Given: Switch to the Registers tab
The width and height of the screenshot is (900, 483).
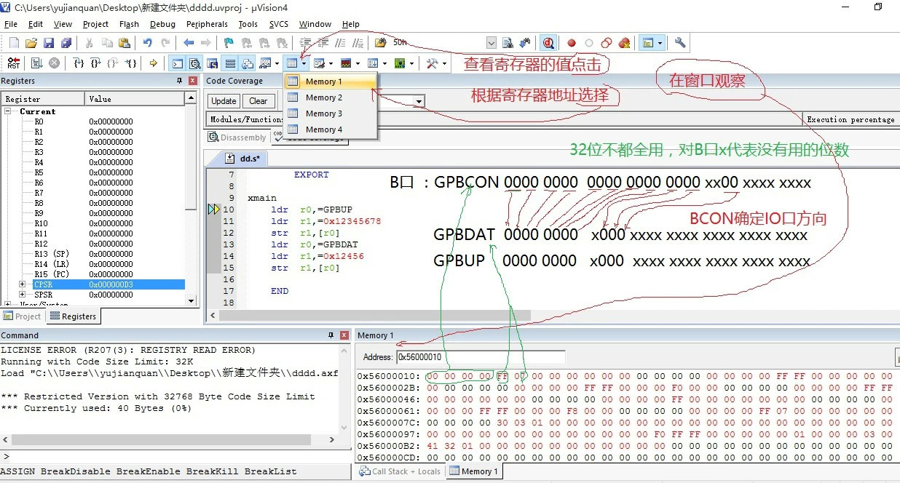Looking at the screenshot, I should point(73,316).
